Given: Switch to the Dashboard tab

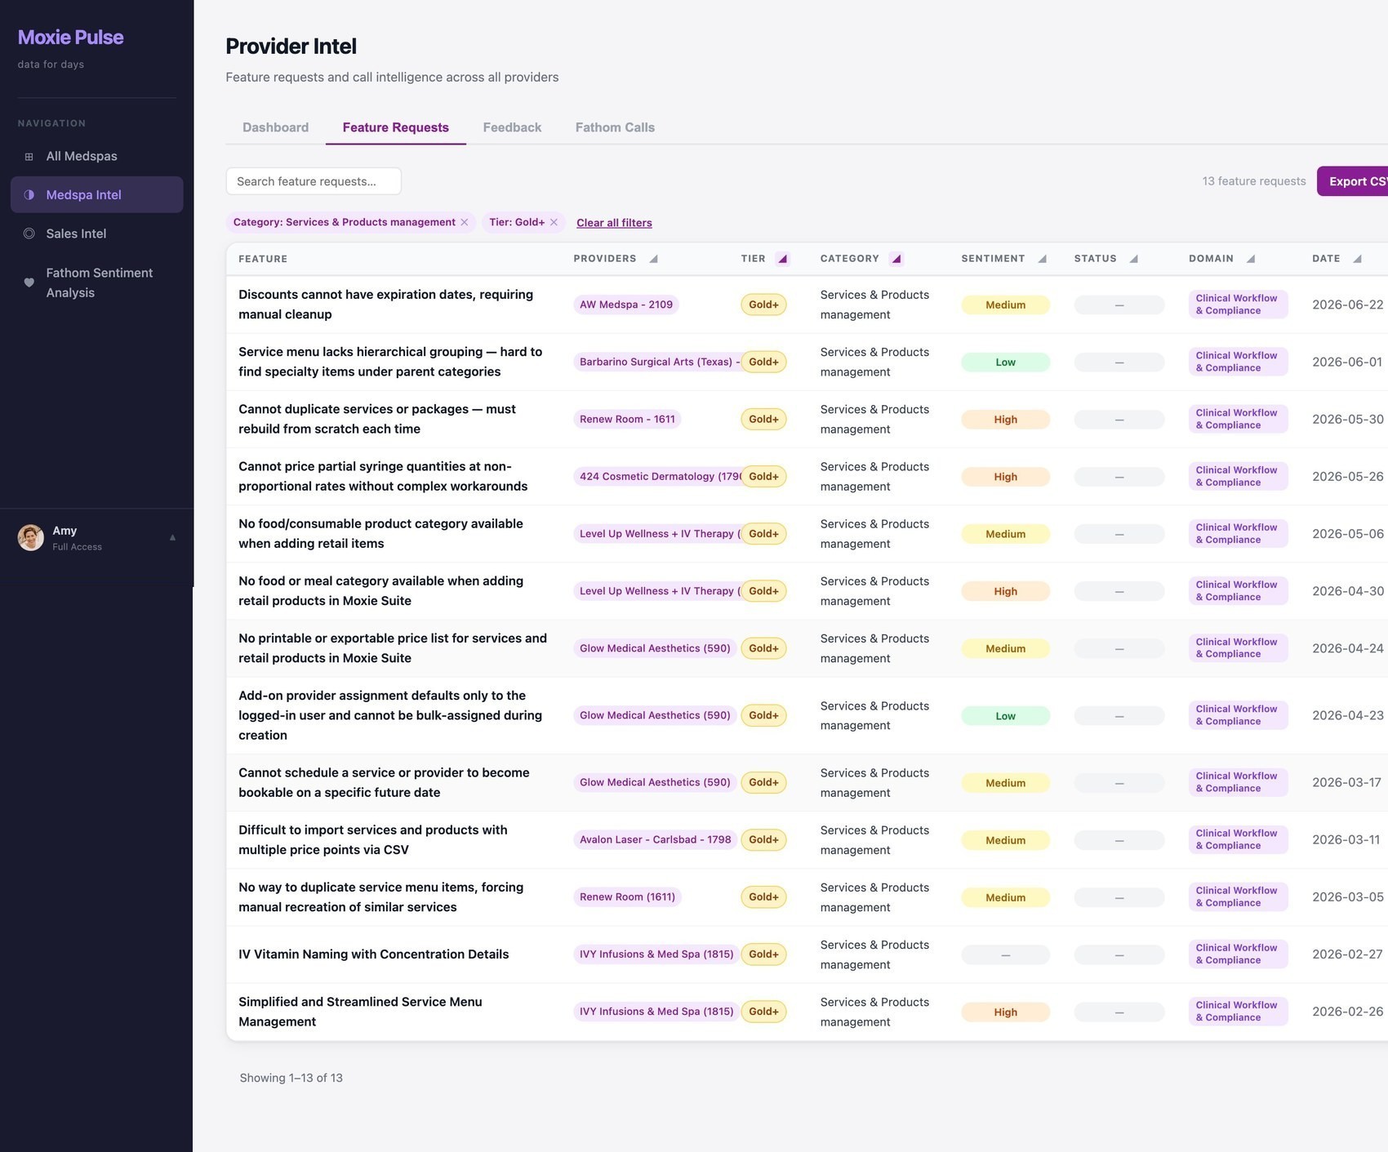Looking at the screenshot, I should [x=275, y=127].
